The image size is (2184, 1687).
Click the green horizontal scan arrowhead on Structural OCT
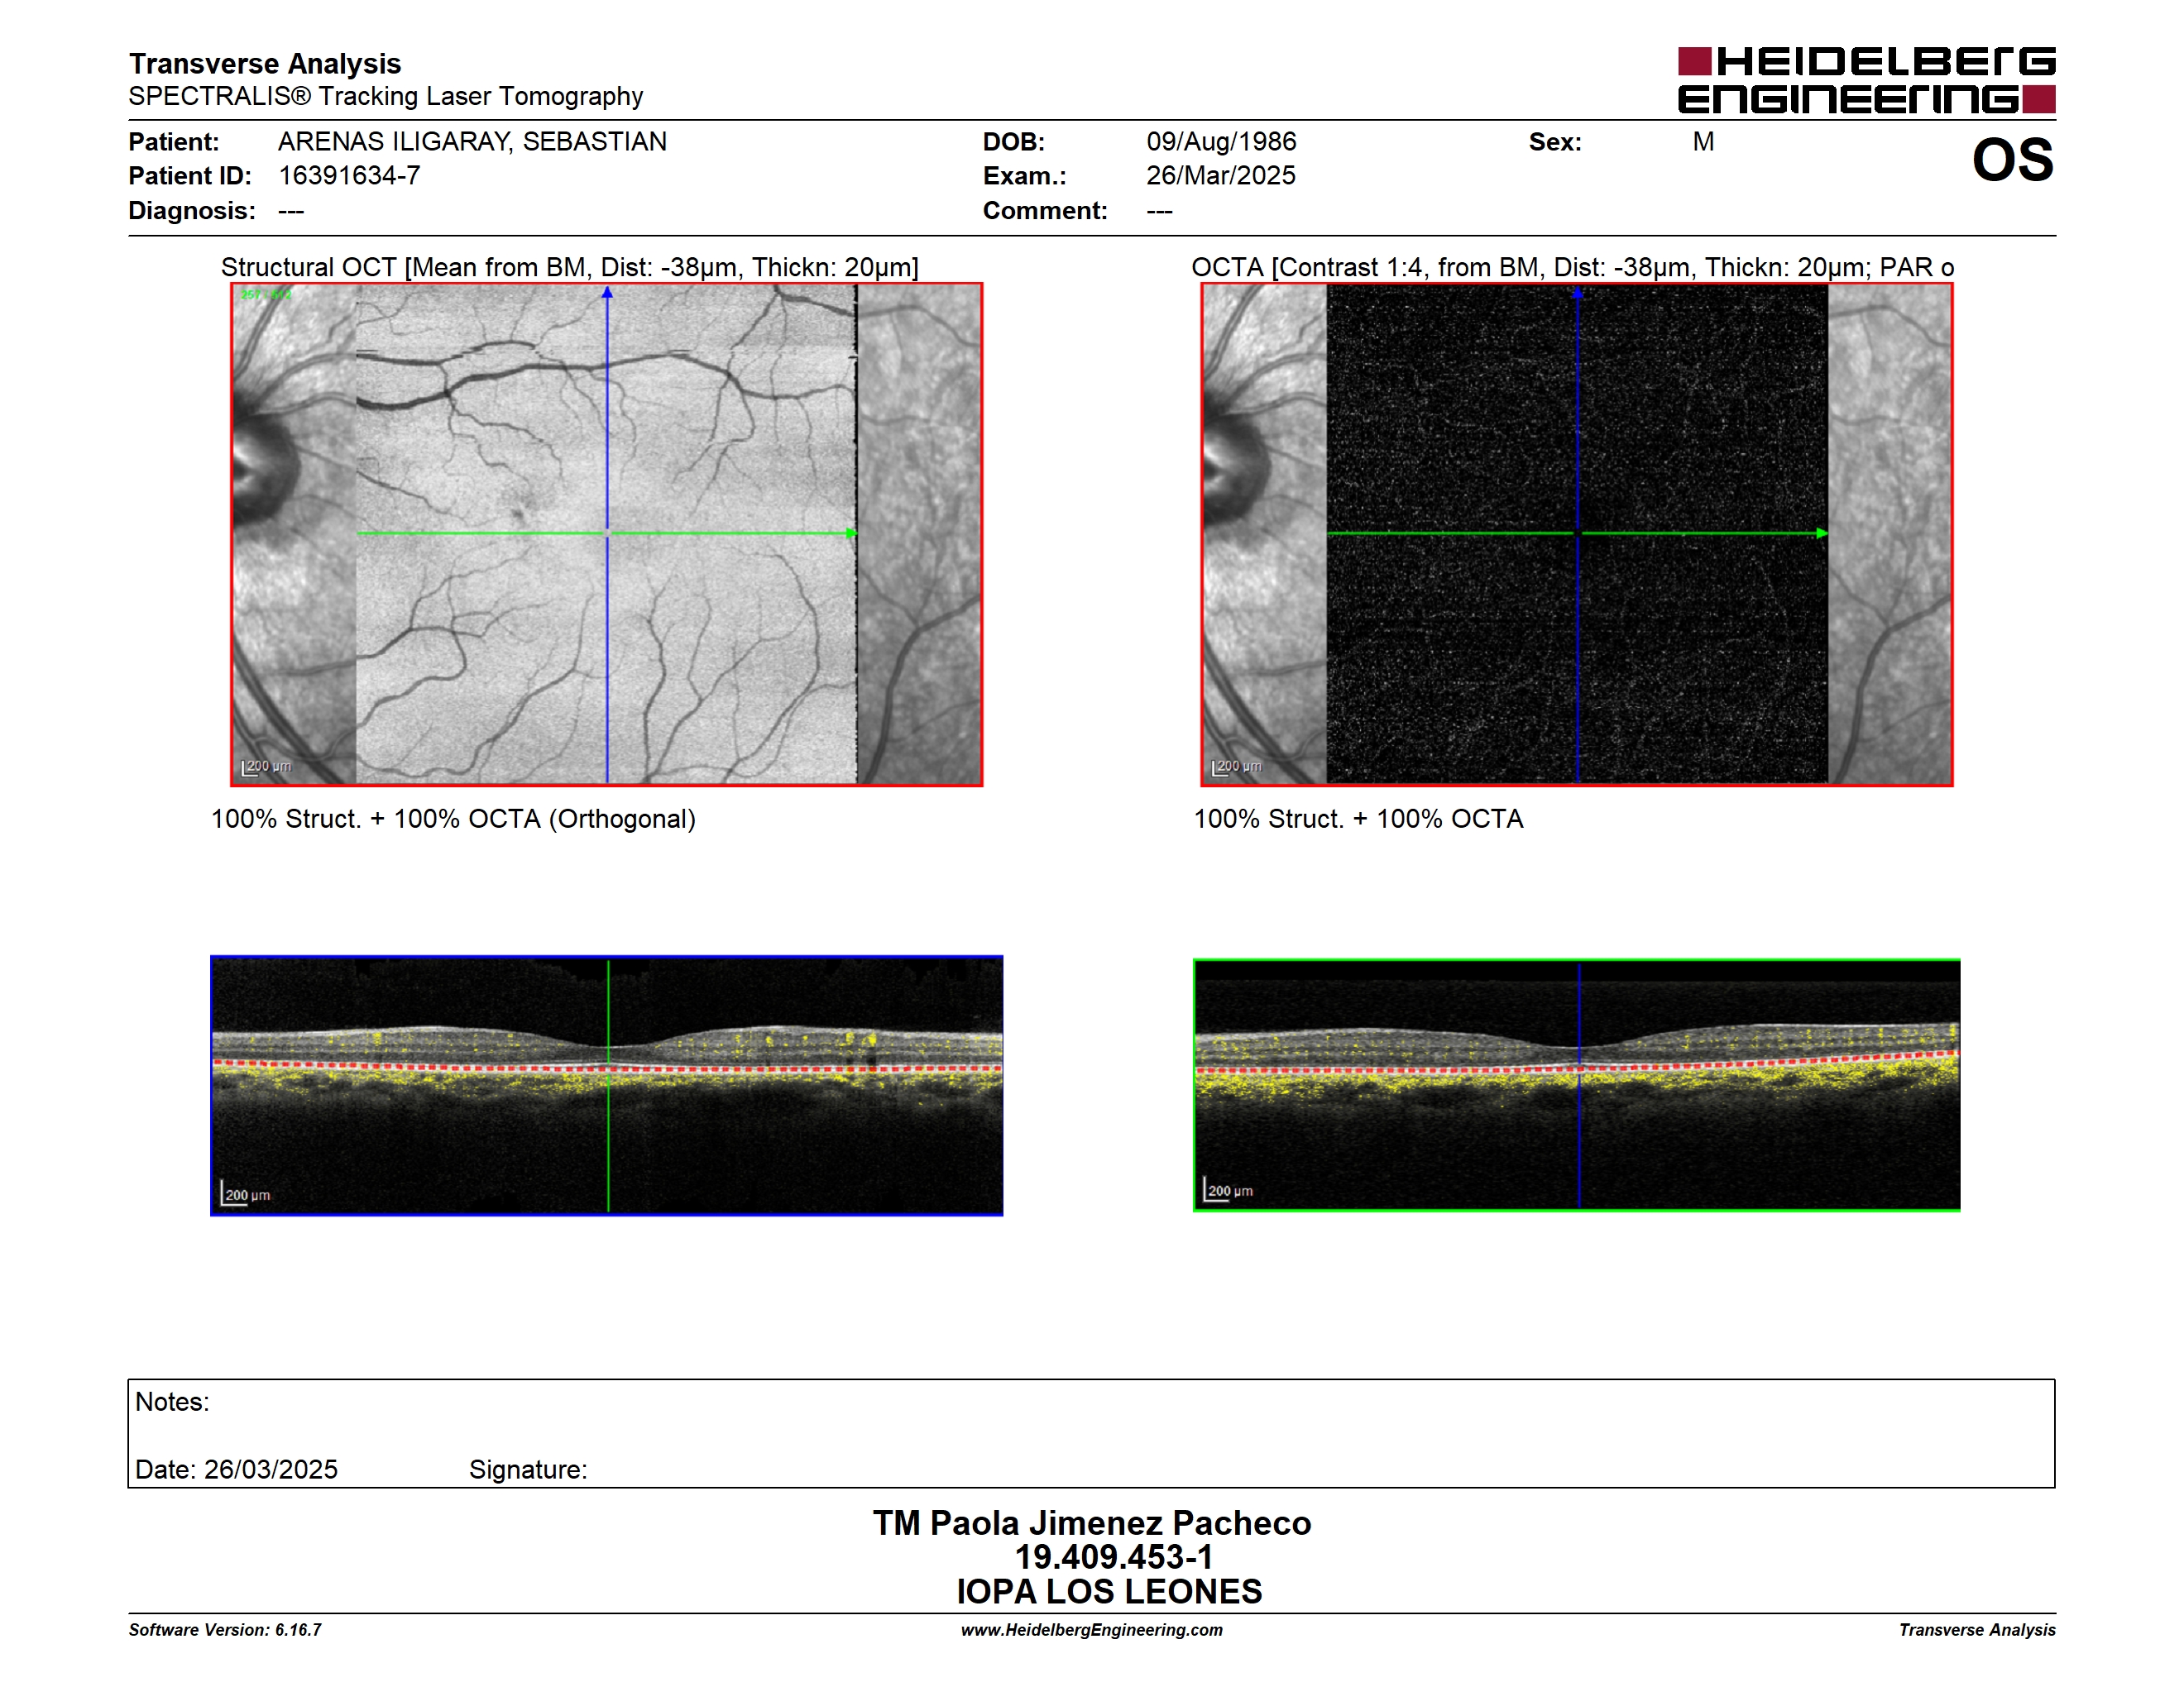pyautogui.click(x=851, y=533)
